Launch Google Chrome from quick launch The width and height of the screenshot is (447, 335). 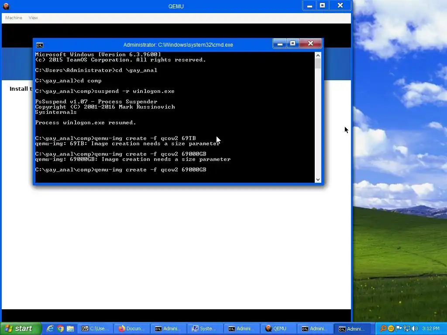(60, 328)
